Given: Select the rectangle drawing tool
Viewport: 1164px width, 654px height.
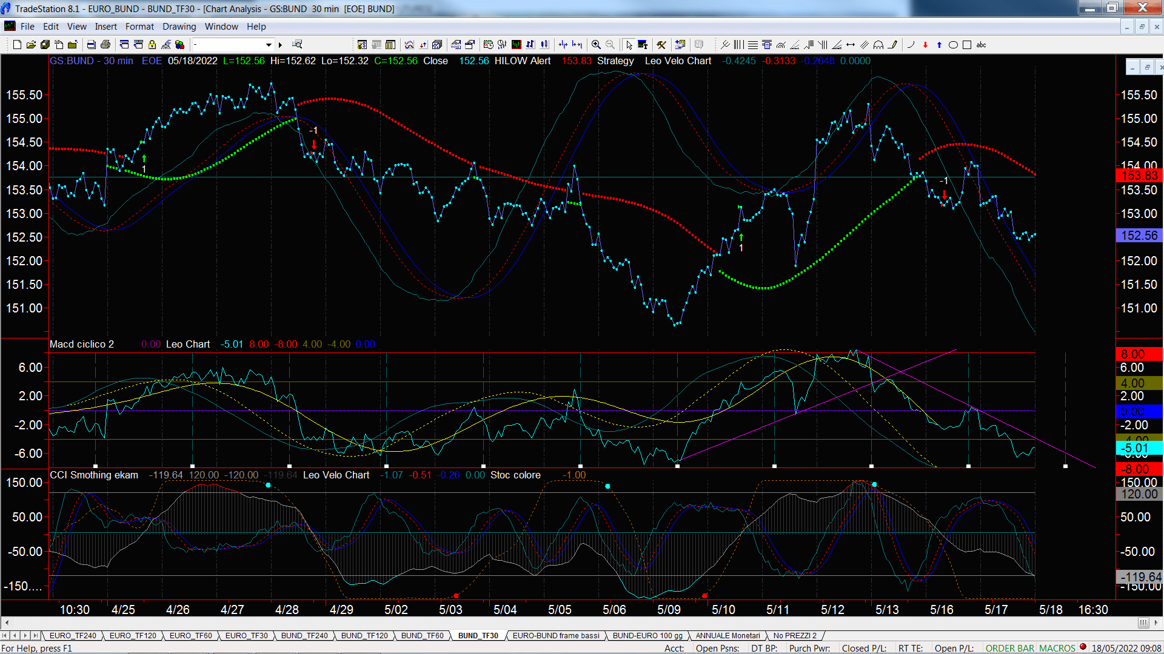Looking at the screenshot, I should [967, 44].
